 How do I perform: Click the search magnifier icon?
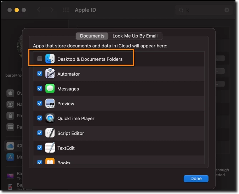[x=181, y=10]
